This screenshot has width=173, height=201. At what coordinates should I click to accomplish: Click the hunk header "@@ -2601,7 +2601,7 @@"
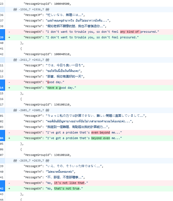[x=31, y=110]
